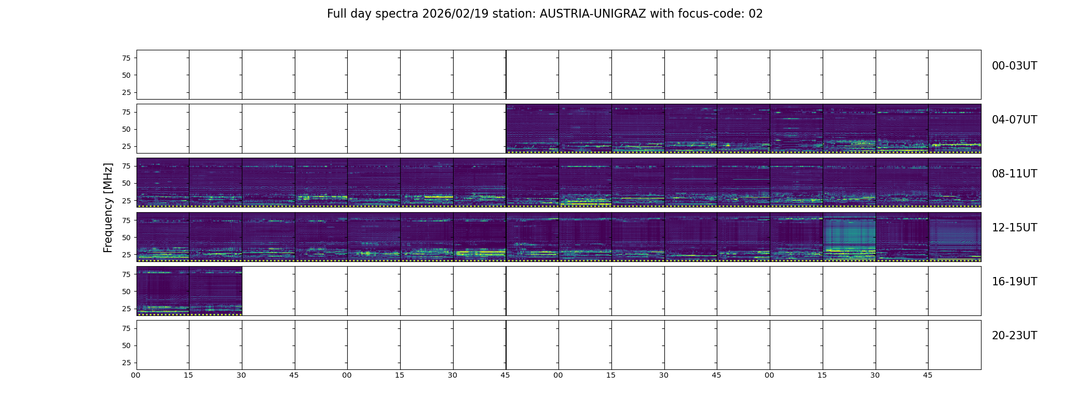The width and height of the screenshot is (1090, 415).
Task: Open the 11:45–12:00 spectrum panel in 08-11UT row
Action: (x=955, y=183)
